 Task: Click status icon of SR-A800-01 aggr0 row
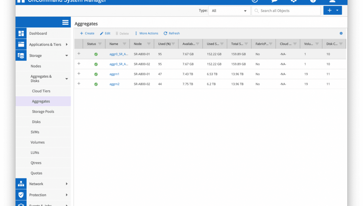96,54
